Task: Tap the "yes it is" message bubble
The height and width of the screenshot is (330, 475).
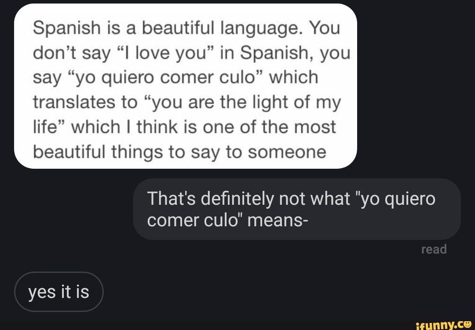Action: click(x=58, y=292)
